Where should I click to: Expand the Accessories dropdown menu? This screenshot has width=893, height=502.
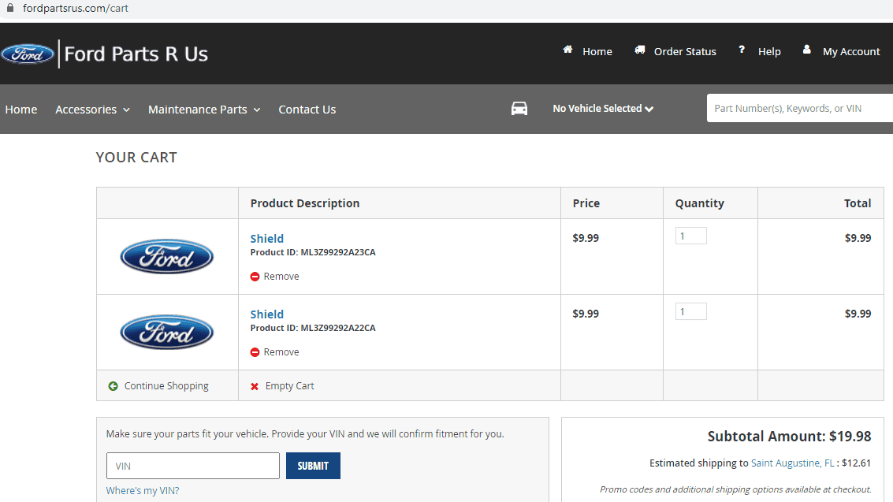(x=92, y=110)
